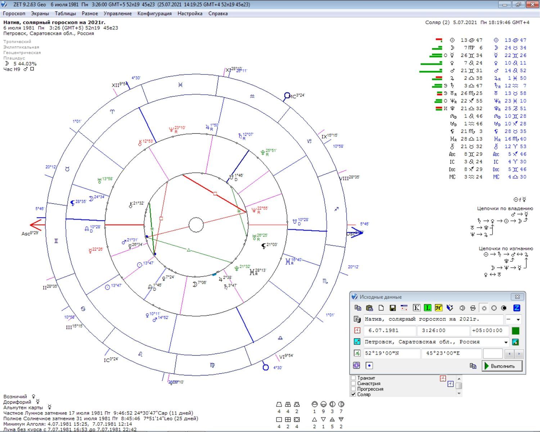Click the green L icon
540x432 pixels.
click(x=428, y=308)
